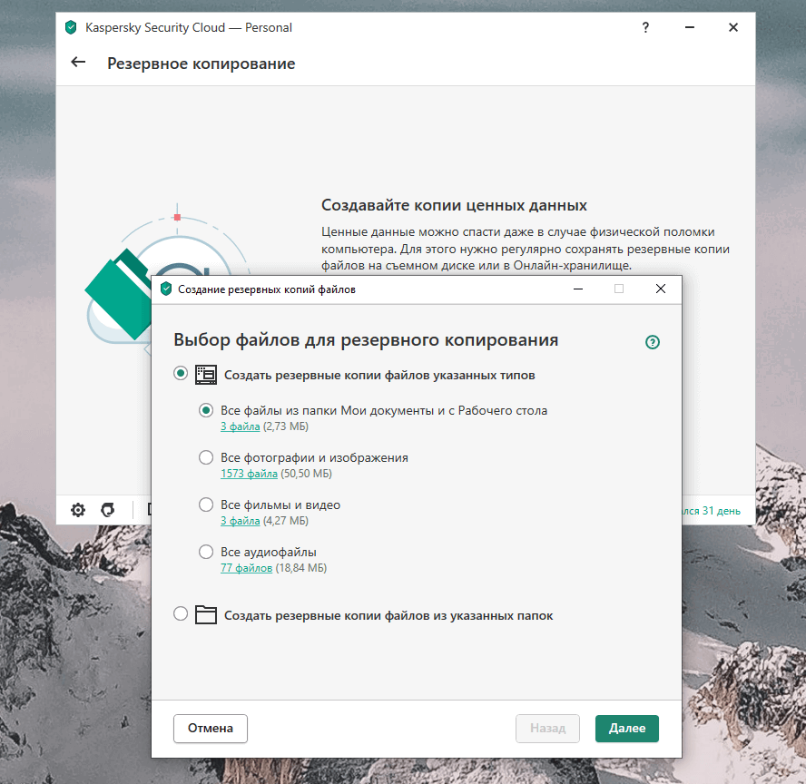Image resolution: width=806 pixels, height=784 pixels.
Task: Go back using the arrow in Kaspersky main window
Action: 78,63
